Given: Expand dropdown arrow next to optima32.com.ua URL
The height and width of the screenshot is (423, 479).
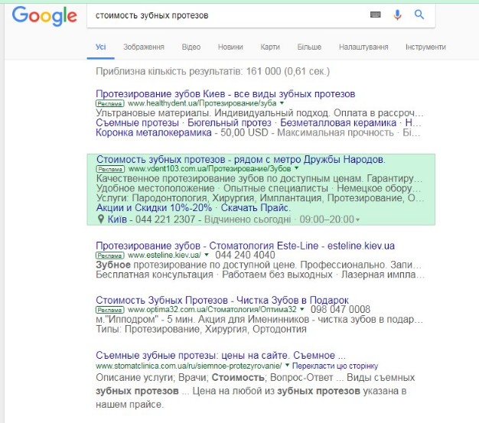Looking at the screenshot, I should (x=302, y=309).
